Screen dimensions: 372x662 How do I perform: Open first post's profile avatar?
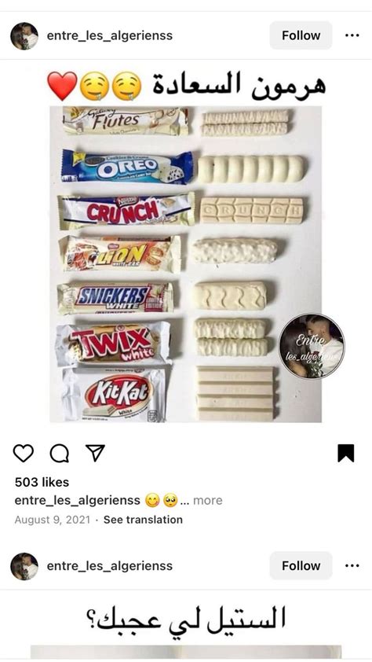point(24,36)
